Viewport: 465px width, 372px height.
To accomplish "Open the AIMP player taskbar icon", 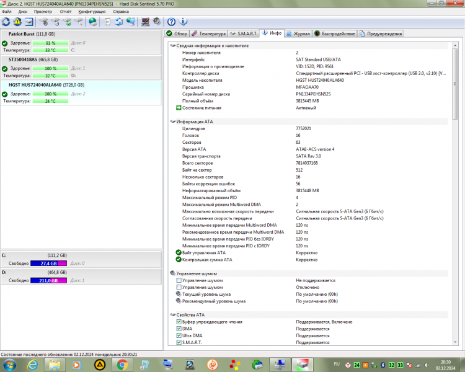I will coord(100,365).
